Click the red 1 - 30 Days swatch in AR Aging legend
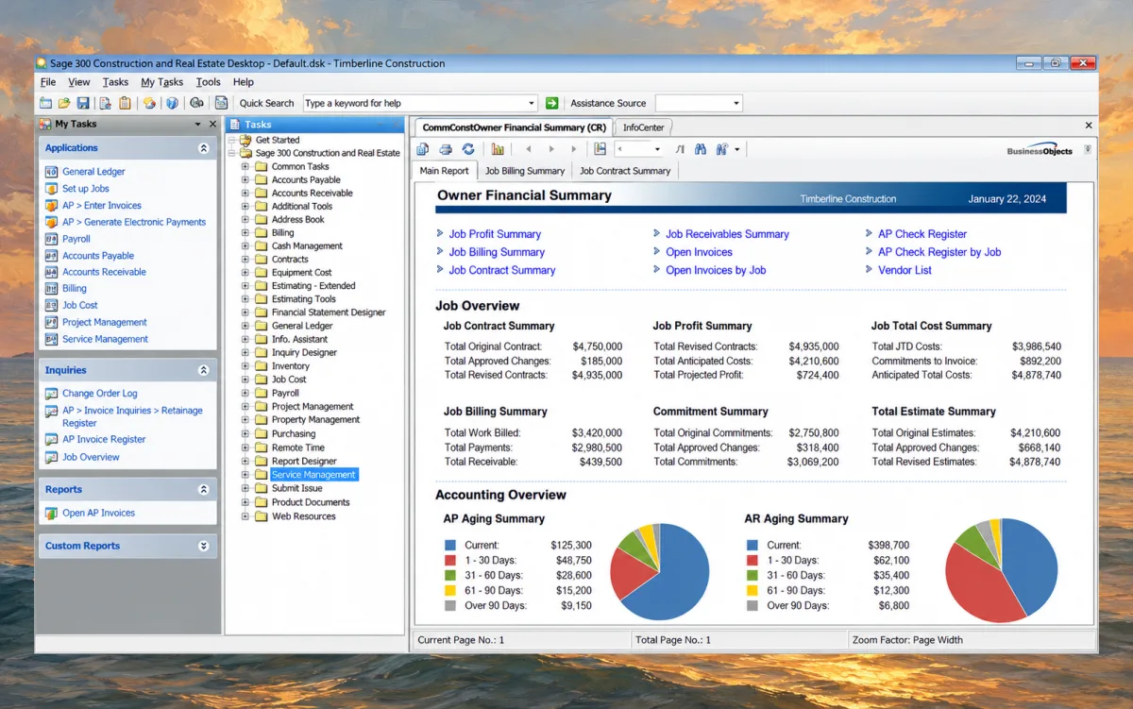Screen dimensions: 1133x709 point(753,561)
